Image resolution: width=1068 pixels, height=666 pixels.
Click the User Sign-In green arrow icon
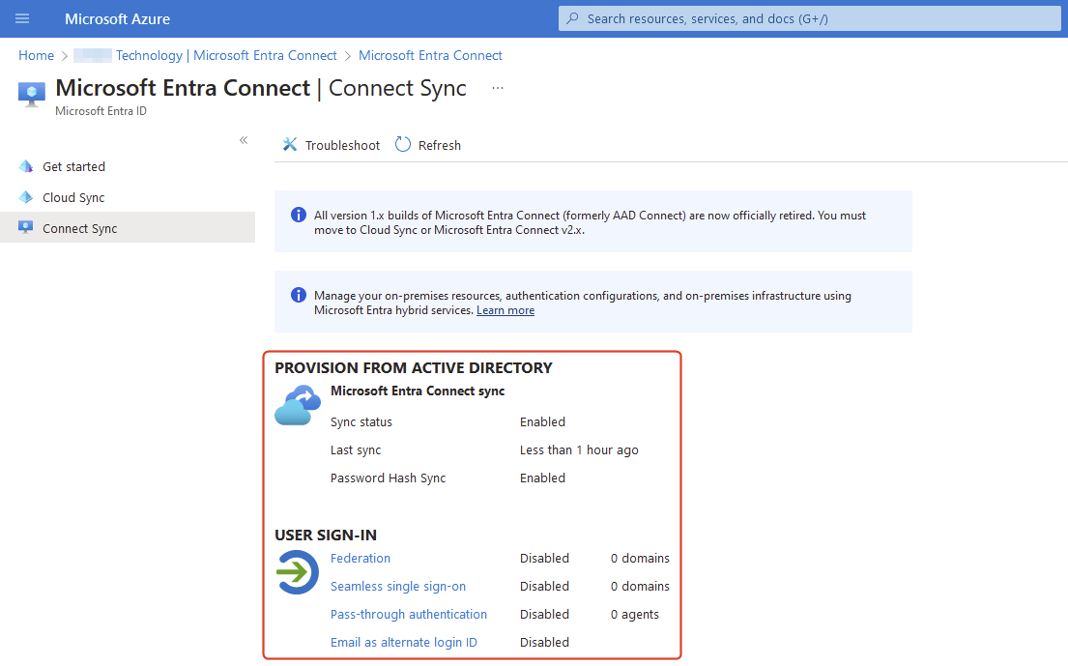[x=297, y=572]
